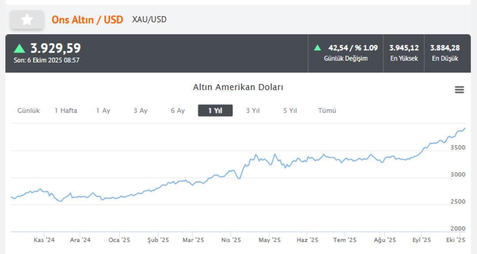477x254 pixels.
Task: Click the XAU/USD symbol label
Action: [149, 19]
